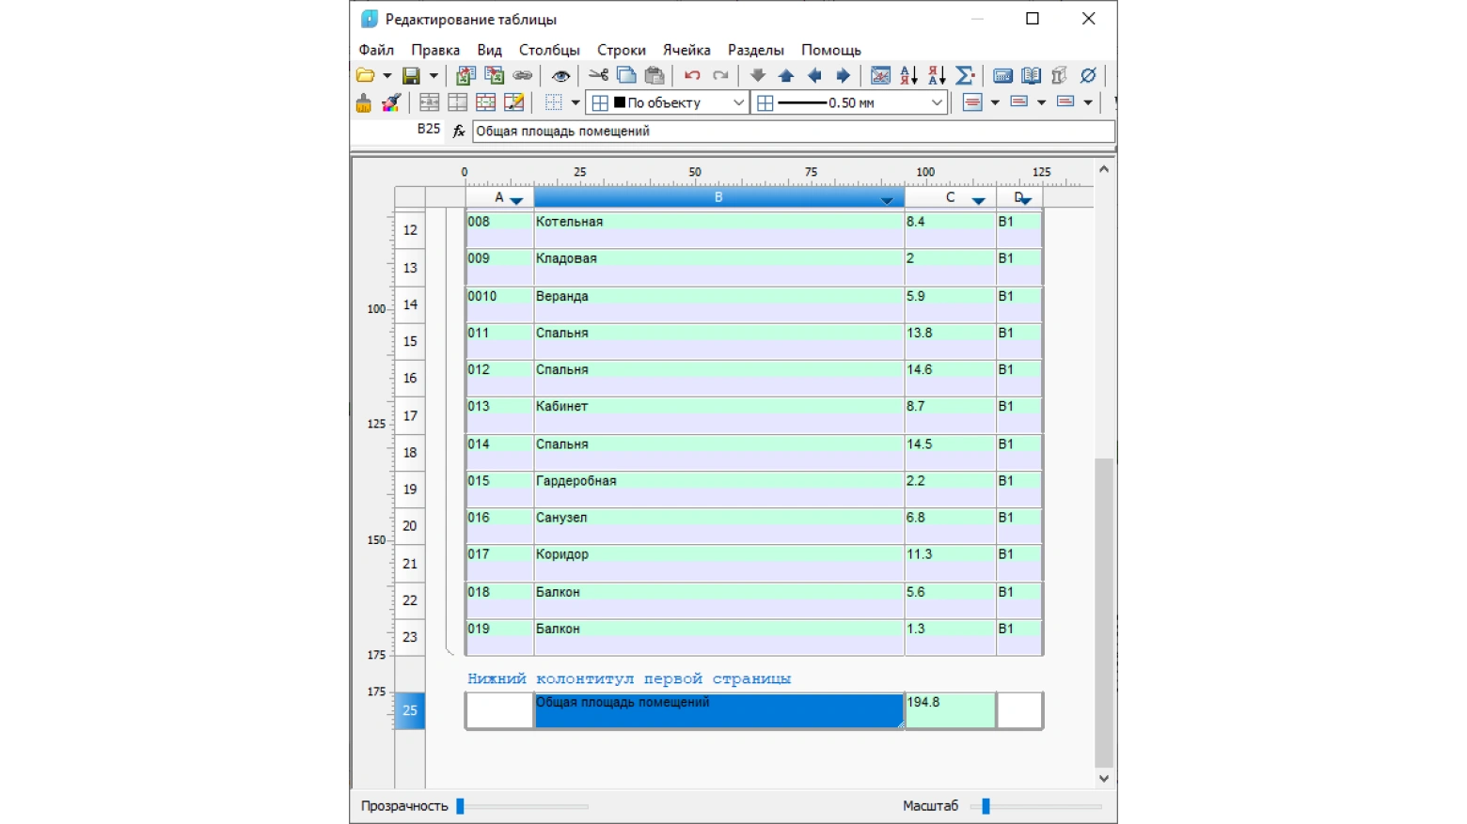Click the blue move up arrow icon

786,75
